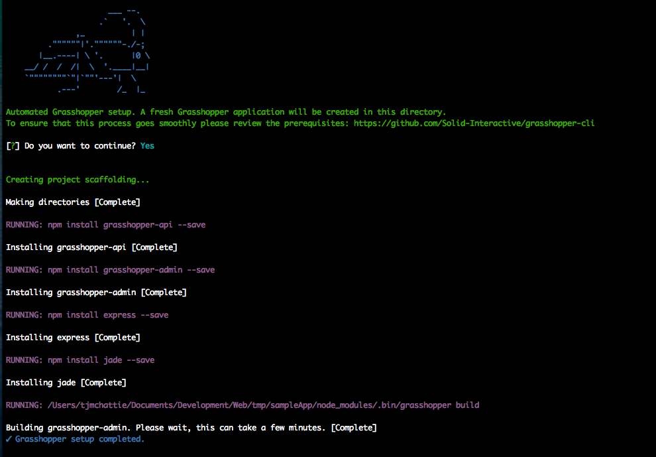The height and width of the screenshot is (457, 656).
Task: Click 'npm install jade --save' command
Action: 101,360
